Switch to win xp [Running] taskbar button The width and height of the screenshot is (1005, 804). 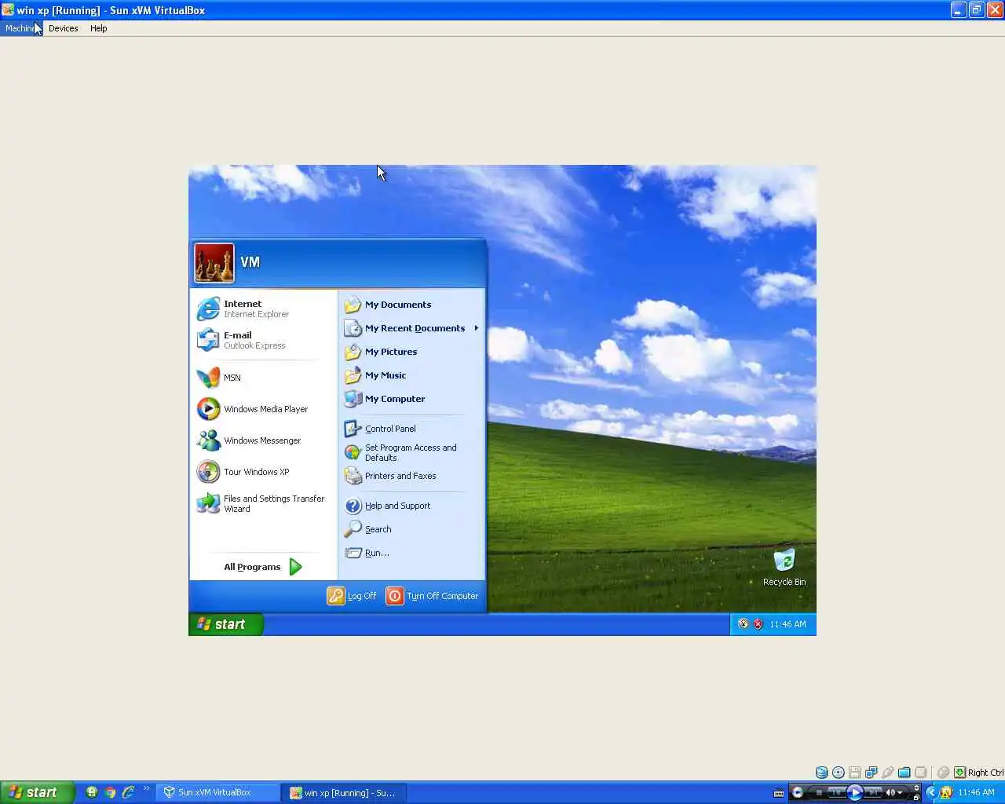coord(344,793)
